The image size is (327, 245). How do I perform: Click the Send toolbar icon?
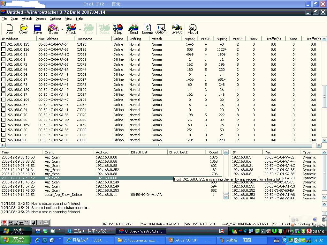point(133,29)
